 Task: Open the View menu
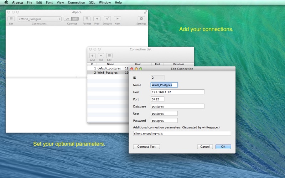pyautogui.click(x=60, y=2)
